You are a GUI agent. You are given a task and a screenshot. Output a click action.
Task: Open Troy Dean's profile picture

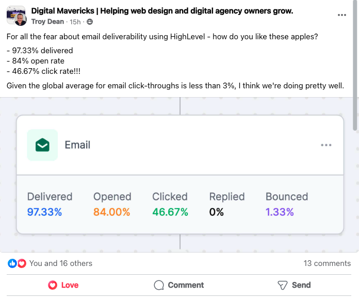tap(21, 20)
